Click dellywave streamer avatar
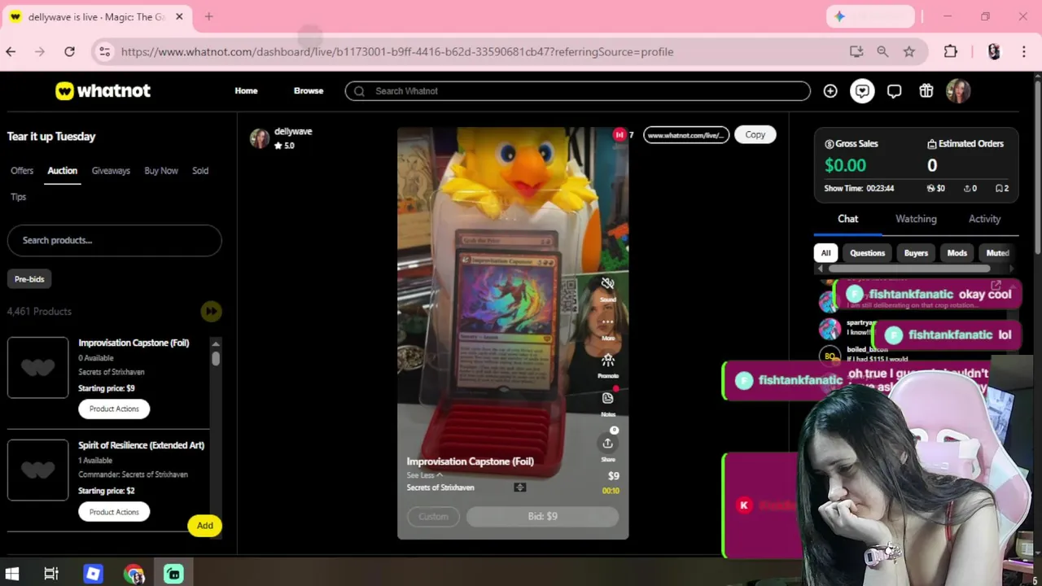Viewport: 1042px width, 586px height. coord(260,138)
